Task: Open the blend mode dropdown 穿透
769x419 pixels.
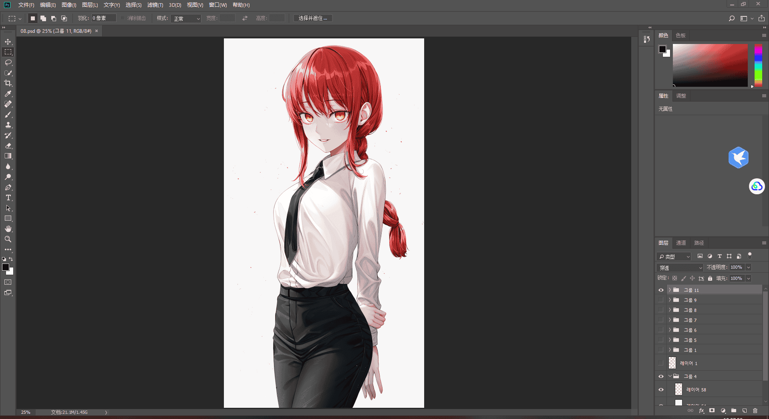Action: (680, 267)
